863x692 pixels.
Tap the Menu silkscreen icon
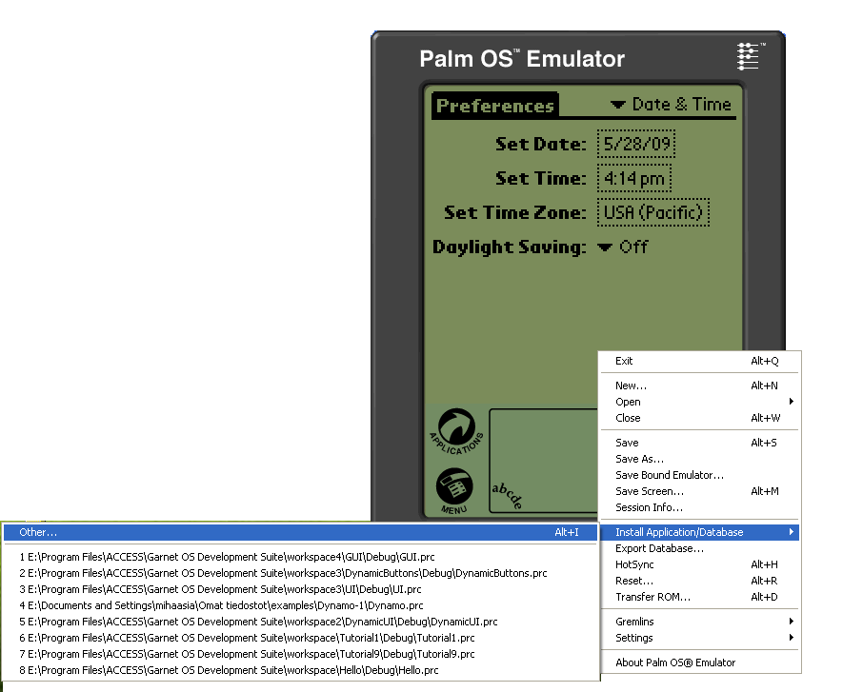tap(454, 490)
